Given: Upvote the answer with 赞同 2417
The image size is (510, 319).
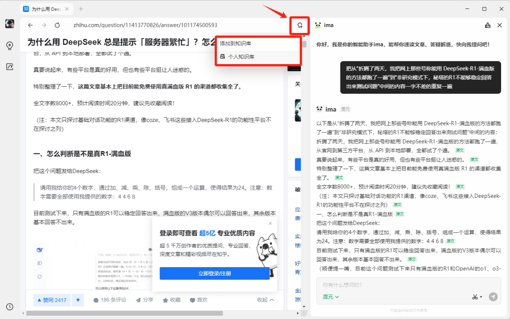Looking at the screenshot, I should click(x=52, y=300).
